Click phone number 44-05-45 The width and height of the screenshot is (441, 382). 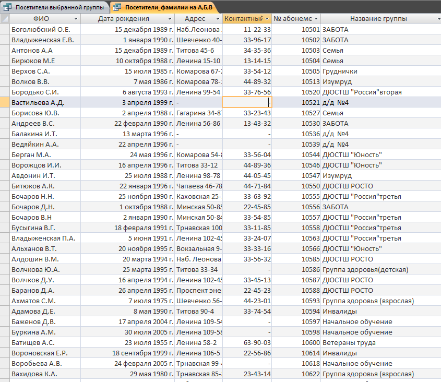click(247, 175)
